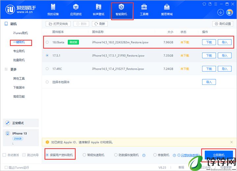Viewport: 237px width, 171px height.
Task: Import firmware for 17.4RC row
Action: 224,69
